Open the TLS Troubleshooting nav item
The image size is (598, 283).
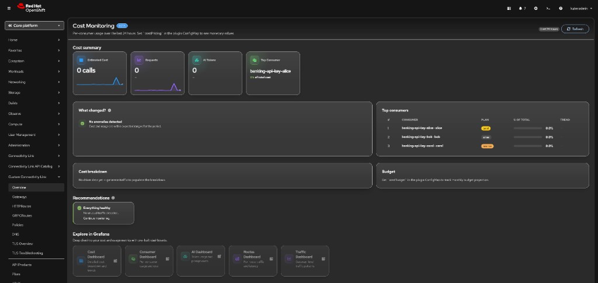point(36,253)
